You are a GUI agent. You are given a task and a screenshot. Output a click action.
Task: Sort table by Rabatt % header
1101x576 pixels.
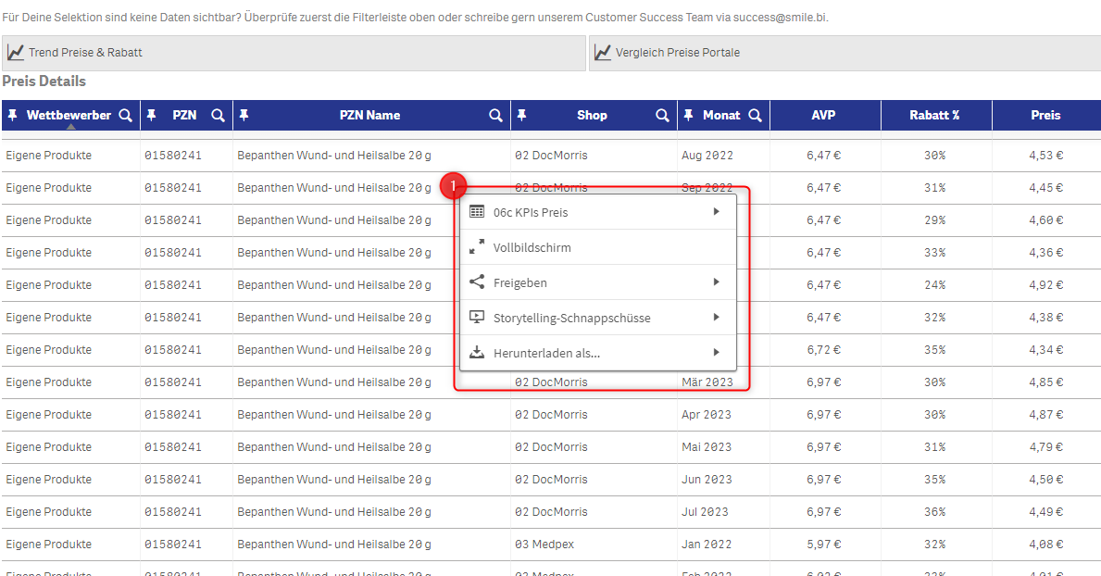tap(933, 116)
